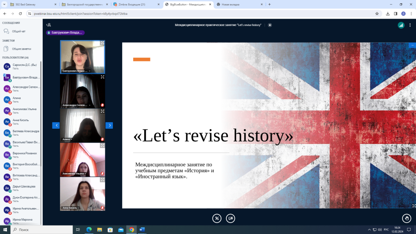This screenshot has height=234, width=416.
Task: Select user Саркисян Д.С. in list
Action: coord(21,66)
